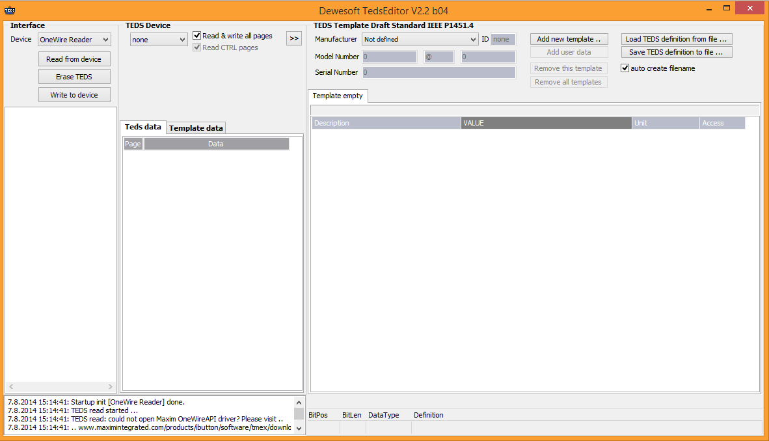Open the Manufacturer 'Not defined' dropdown
The image size is (769, 441).
(420, 39)
